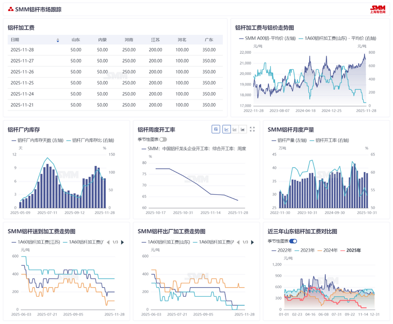Screen dimensions: 393x324
Task: Disable 季节性图表 switch in 近三年山东铝杆加工费对比图
Action: [293, 241]
